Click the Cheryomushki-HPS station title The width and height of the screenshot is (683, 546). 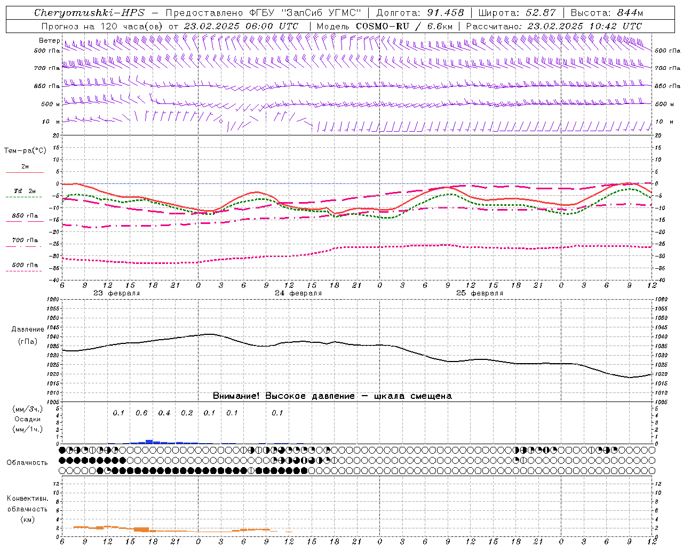coord(89,13)
